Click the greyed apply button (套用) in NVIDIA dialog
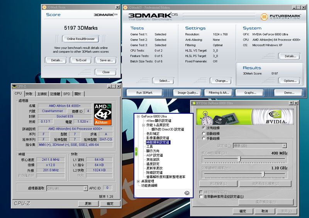The width and height of the screenshot is (309, 218). (287, 211)
